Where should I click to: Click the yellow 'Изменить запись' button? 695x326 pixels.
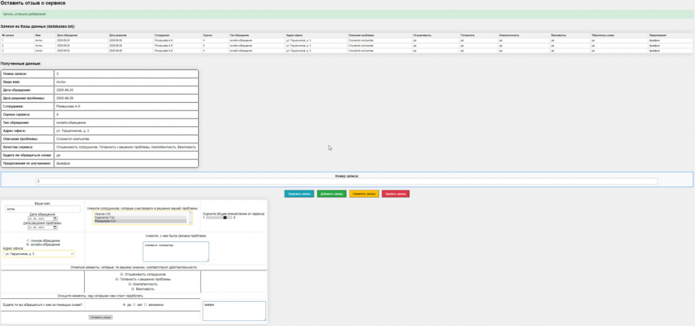(364, 194)
